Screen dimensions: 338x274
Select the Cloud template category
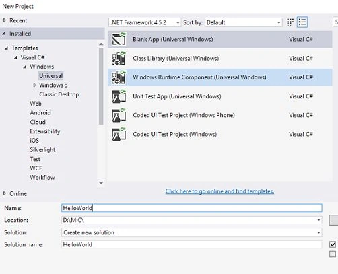pyautogui.click(x=38, y=122)
